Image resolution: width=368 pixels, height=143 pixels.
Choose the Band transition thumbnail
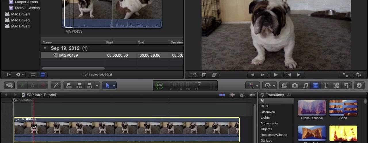[x=343, y=108]
